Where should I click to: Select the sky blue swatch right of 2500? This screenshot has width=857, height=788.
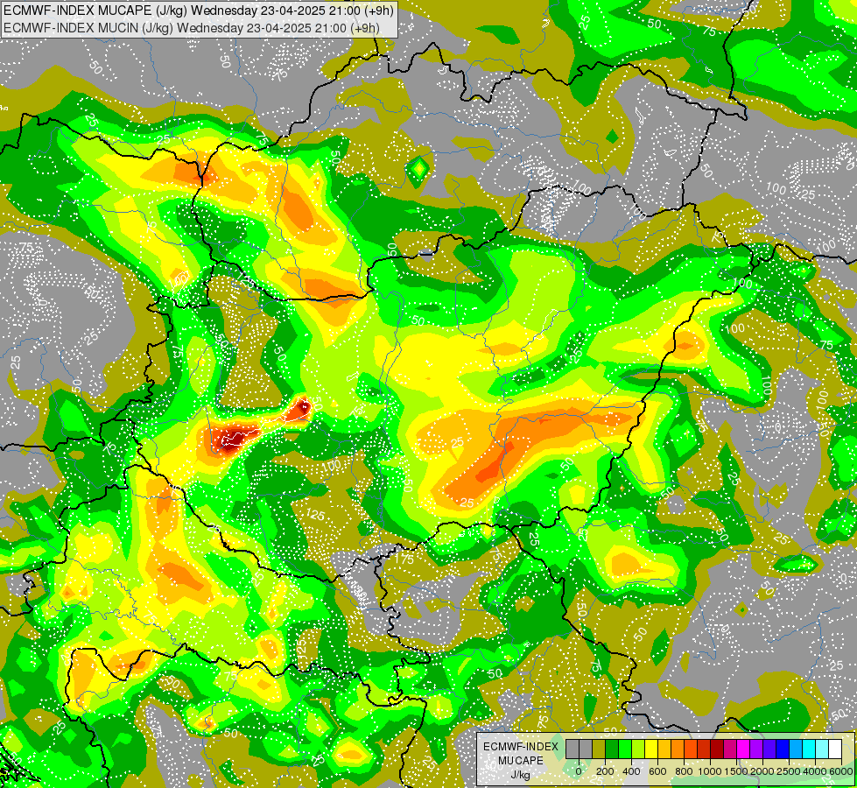pos(797,749)
